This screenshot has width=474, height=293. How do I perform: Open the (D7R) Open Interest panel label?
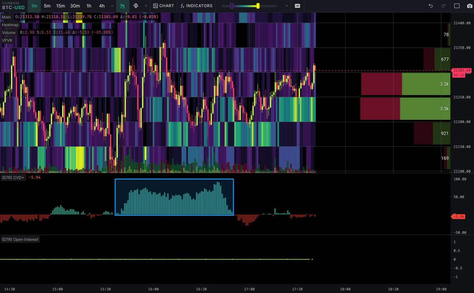21,239
